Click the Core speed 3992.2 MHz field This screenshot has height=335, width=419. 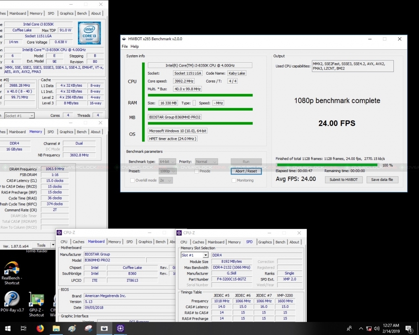click(184, 81)
